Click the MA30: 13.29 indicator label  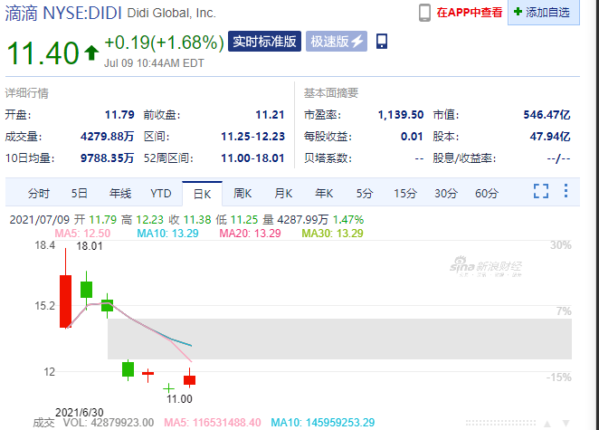pos(332,234)
